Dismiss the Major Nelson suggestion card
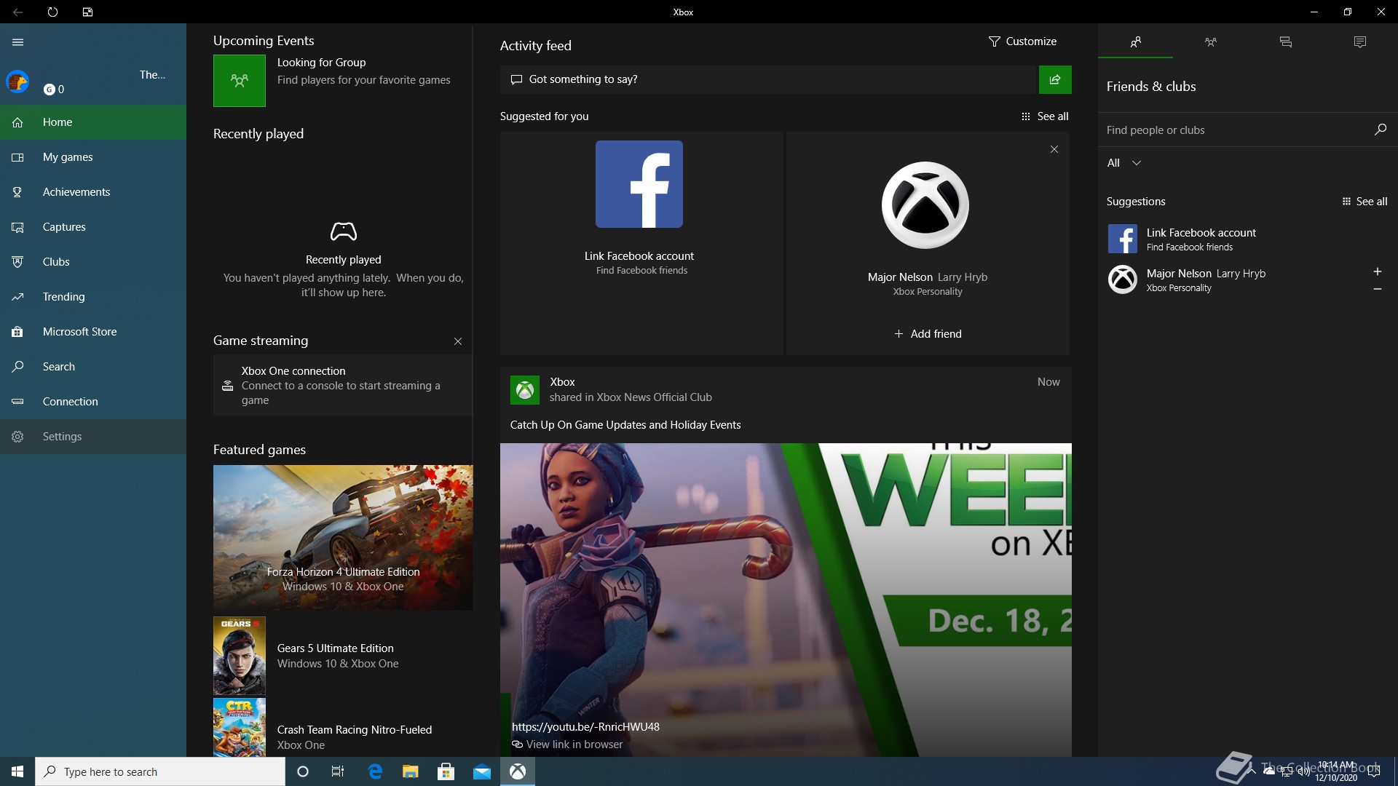This screenshot has width=1398, height=786. click(x=1054, y=149)
